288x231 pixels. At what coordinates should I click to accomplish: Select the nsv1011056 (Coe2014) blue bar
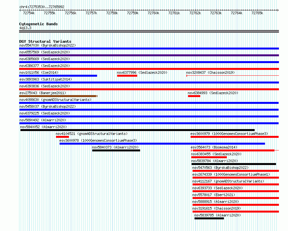tap(58, 76)
